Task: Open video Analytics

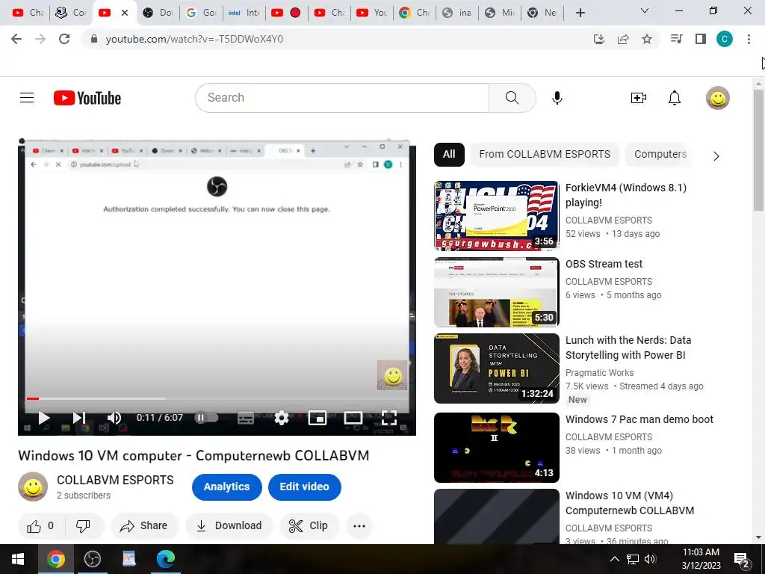Action: [x=226, y=487]
